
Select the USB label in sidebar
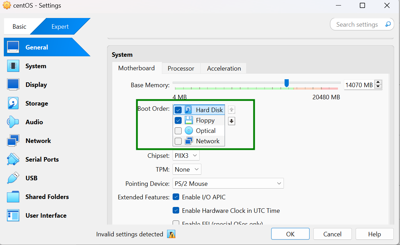(32, 178)
